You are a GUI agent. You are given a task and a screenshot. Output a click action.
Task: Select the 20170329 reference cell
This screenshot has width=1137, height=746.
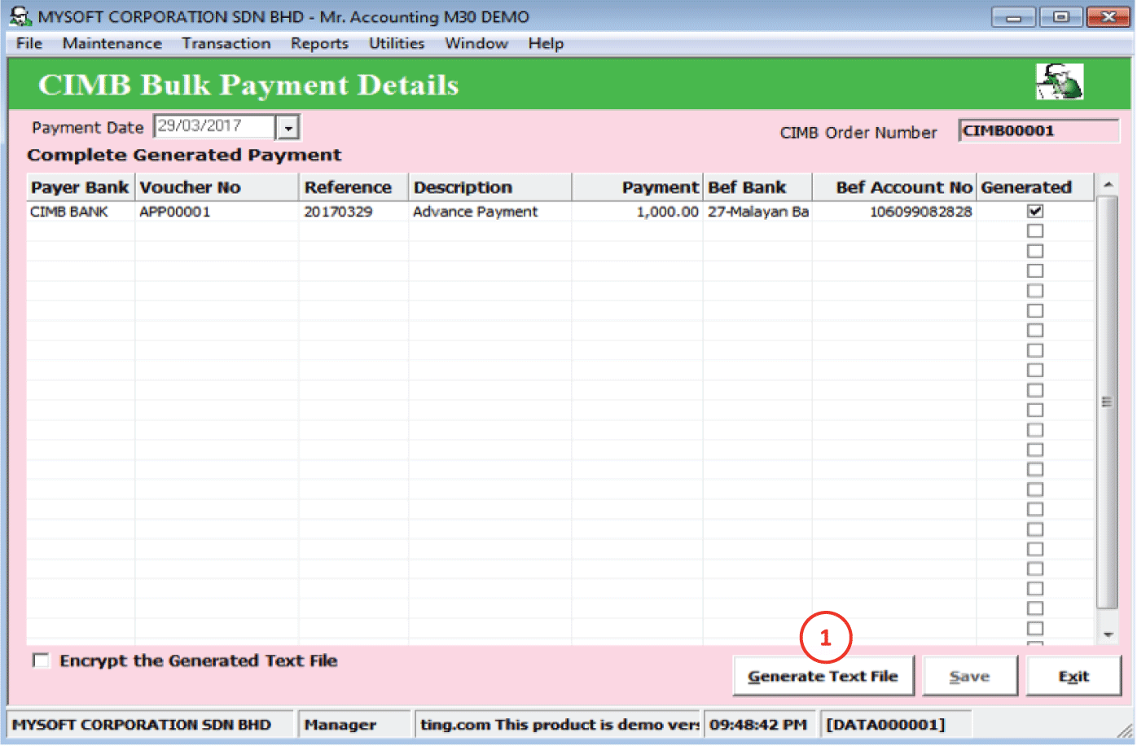pyautogui.click(x=353, y=212)
